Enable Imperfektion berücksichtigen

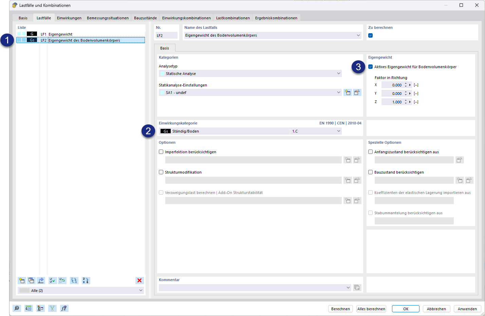161,152
